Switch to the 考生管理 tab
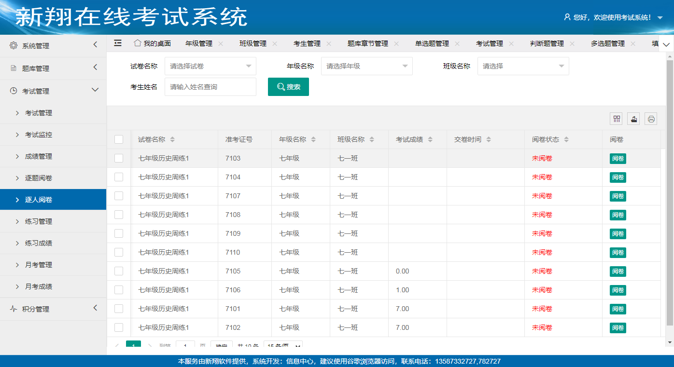This screenshot has width=674, height=367. [307, 43]
